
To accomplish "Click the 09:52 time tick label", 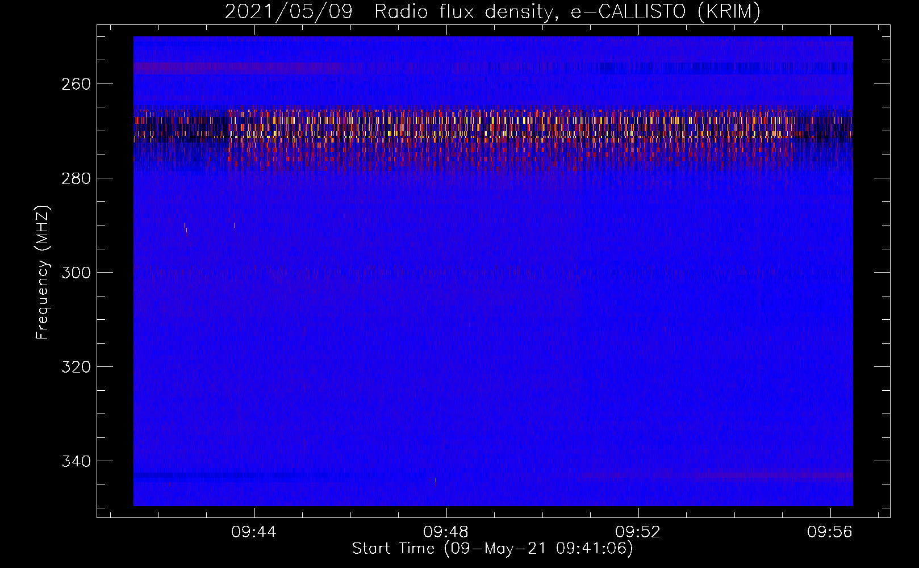I will tap(638, 532).
